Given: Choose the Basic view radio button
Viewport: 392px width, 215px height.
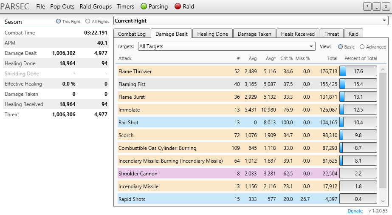Looking at the screenshot, I should [x=340, y=47].
